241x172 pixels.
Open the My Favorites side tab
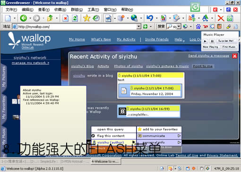point(3,108)
